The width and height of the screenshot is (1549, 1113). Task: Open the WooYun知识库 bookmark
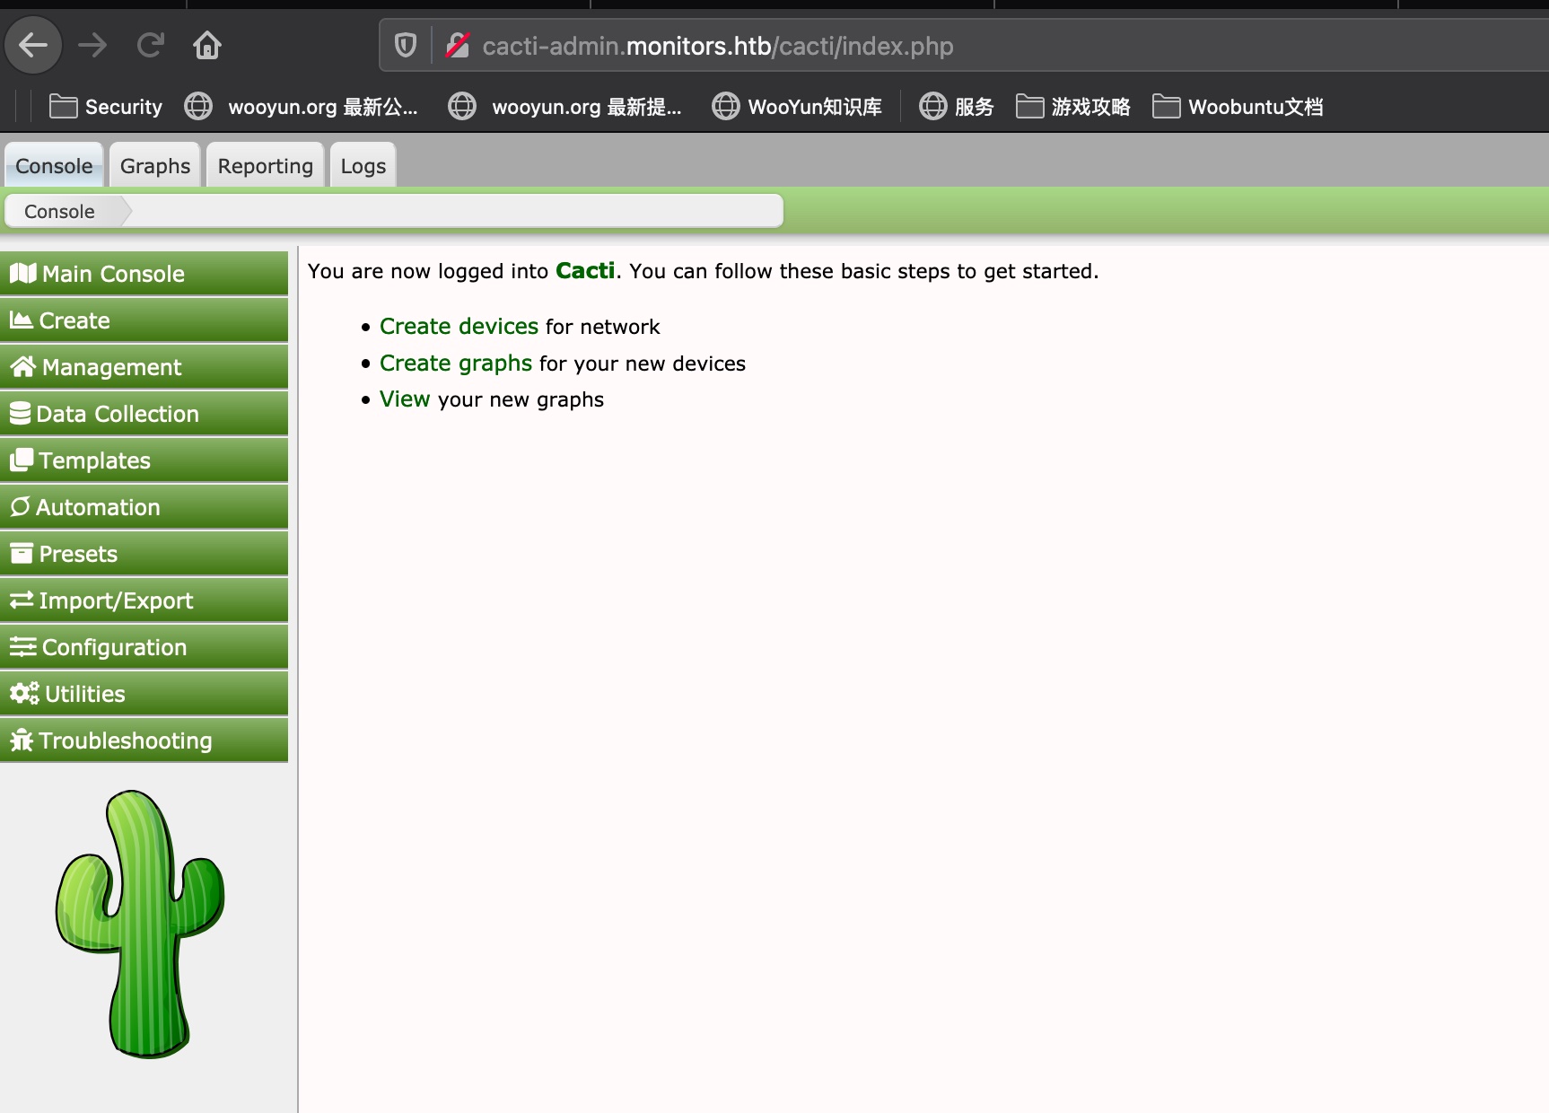point(797,107)
